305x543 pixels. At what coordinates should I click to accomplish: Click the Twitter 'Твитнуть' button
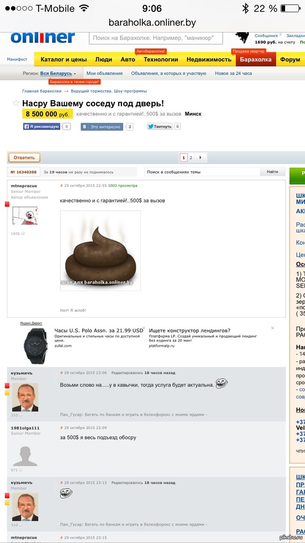[x=160, y=126]
